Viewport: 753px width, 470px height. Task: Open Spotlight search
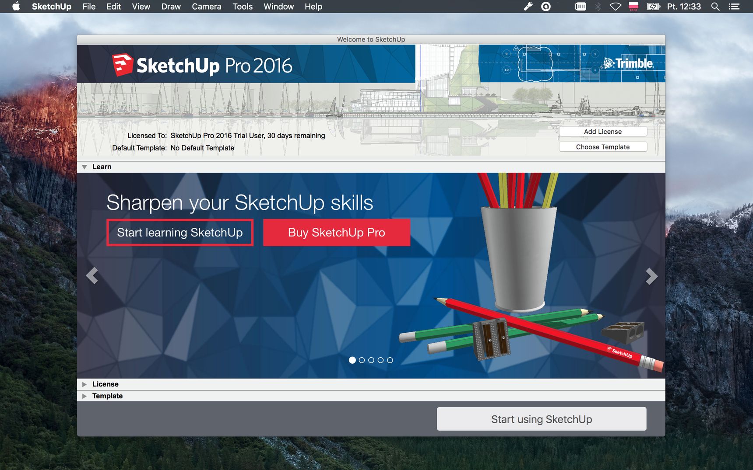[715, 6]
